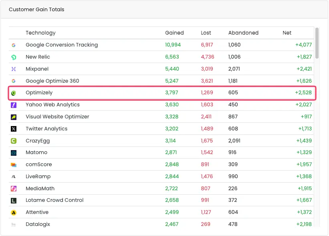Click the Abandoned column header
Viewport: 329px width, 236px height.
click(x=243, y=33)
